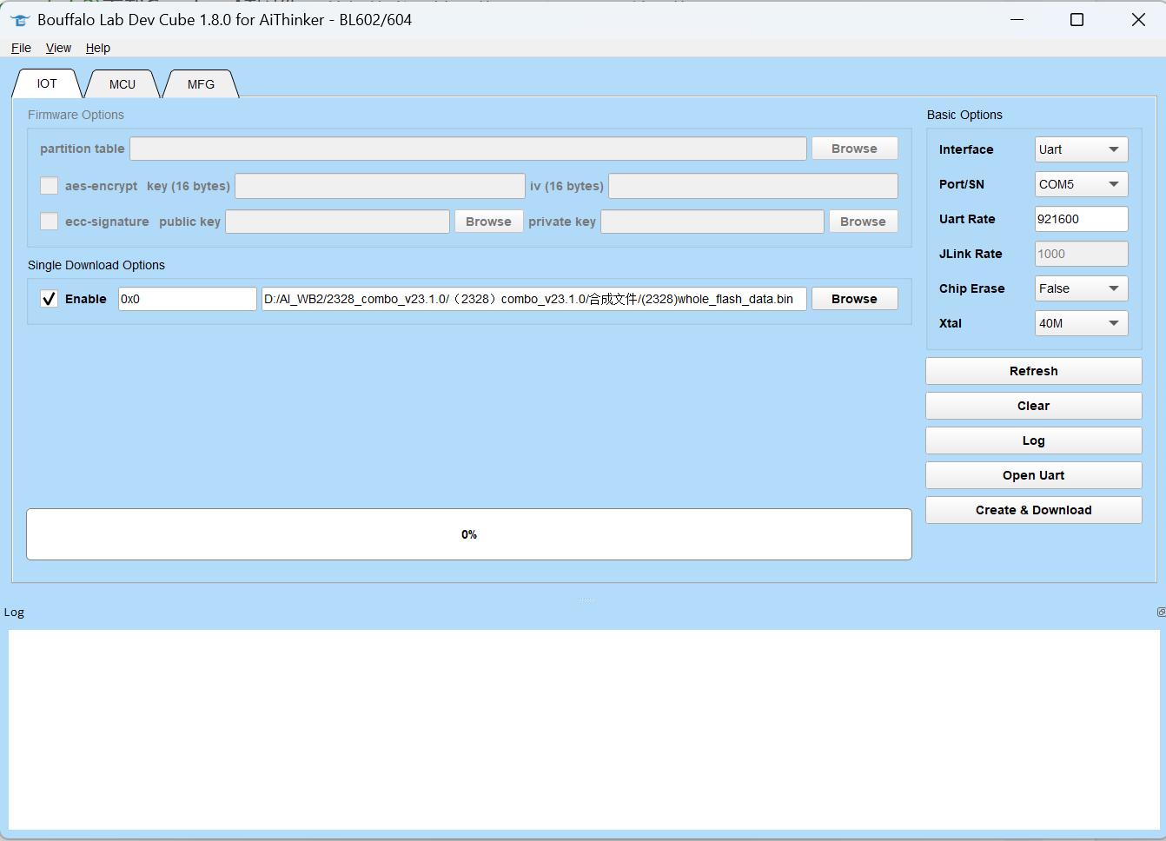Close the Dev Cube window

click(1138, 19)
